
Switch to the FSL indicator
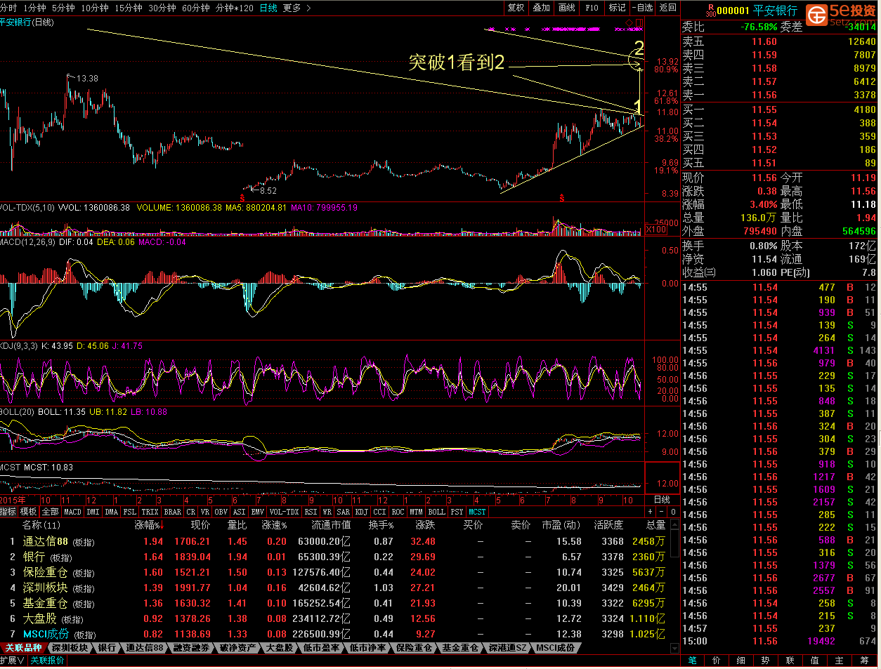(130, 512)
